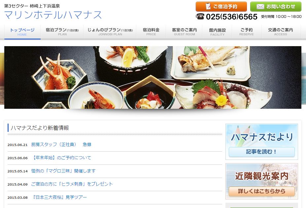Open the 館内施設 FACILITY menu item

218,32
